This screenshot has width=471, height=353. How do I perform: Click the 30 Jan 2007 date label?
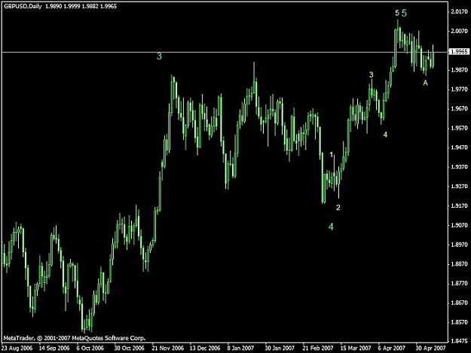pos(280,348)
